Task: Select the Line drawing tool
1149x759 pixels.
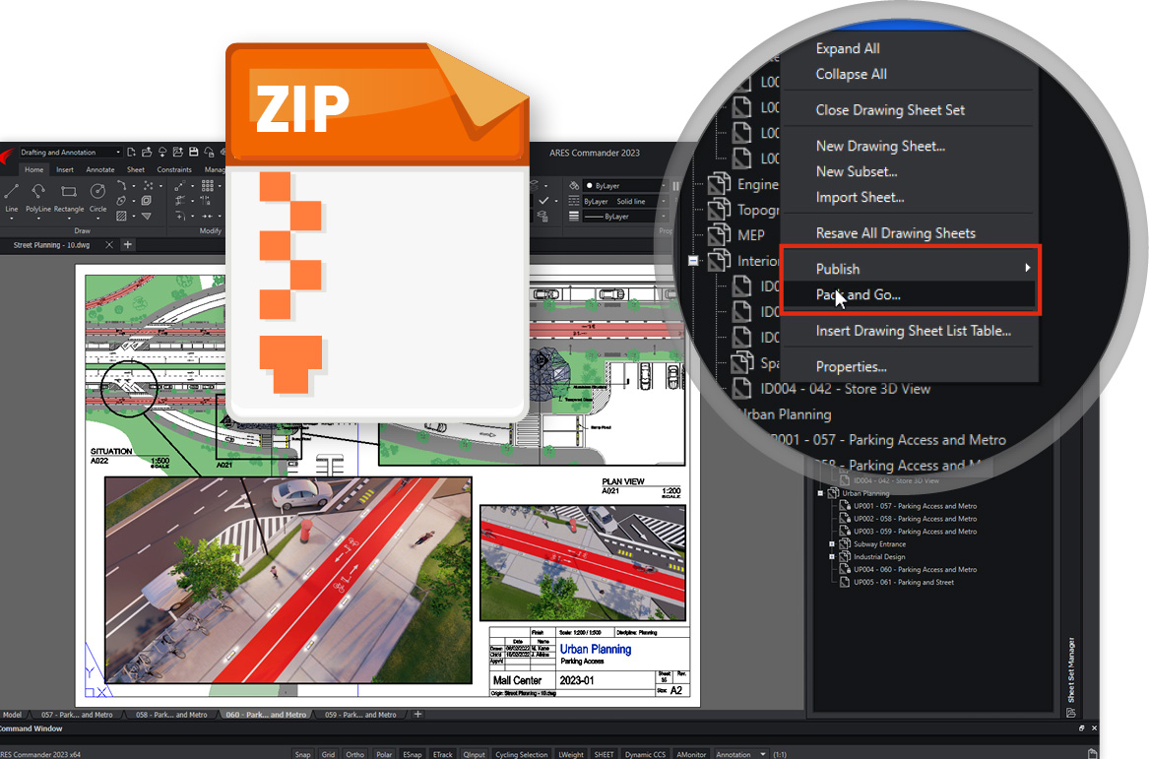Action: pos(11,196)
